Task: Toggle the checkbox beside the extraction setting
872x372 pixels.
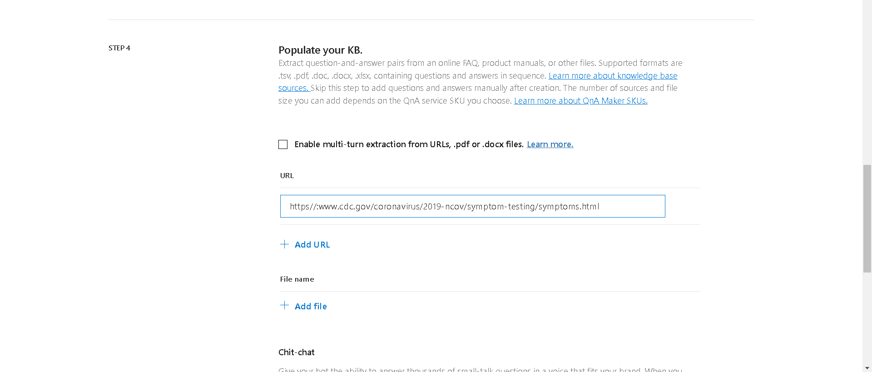Action: click(x=283, y=144)
